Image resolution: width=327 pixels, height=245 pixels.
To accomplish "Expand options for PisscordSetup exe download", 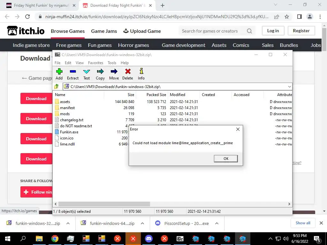I will coord(217,223).
